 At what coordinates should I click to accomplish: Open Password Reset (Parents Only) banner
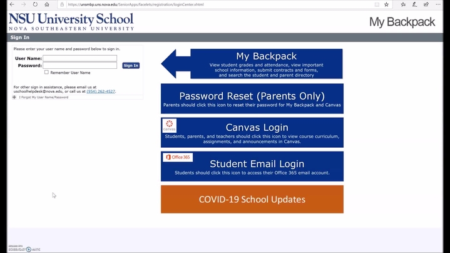pyautogui.click(x=252, y=98)
